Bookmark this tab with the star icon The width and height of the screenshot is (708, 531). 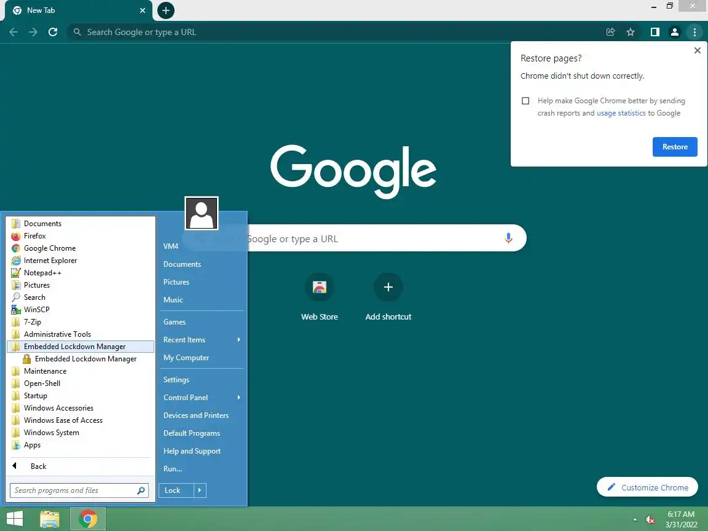coord(631,32)
